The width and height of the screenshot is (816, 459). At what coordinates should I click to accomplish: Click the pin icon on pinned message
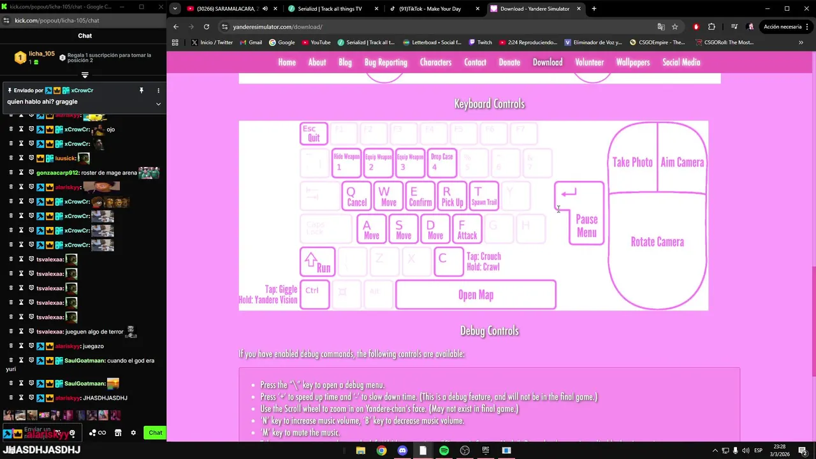coord(142,91)
